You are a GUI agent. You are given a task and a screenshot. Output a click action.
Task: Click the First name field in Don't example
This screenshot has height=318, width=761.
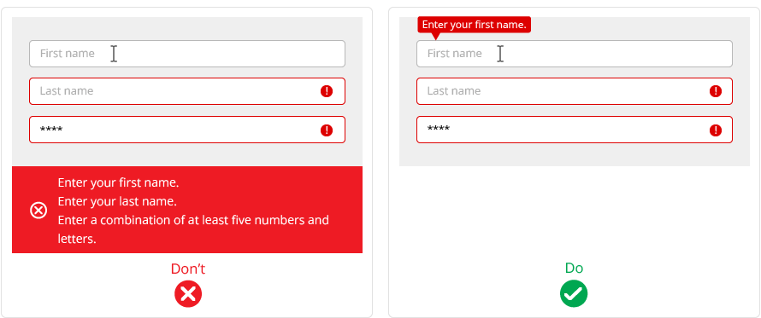[x=187, y=54]
